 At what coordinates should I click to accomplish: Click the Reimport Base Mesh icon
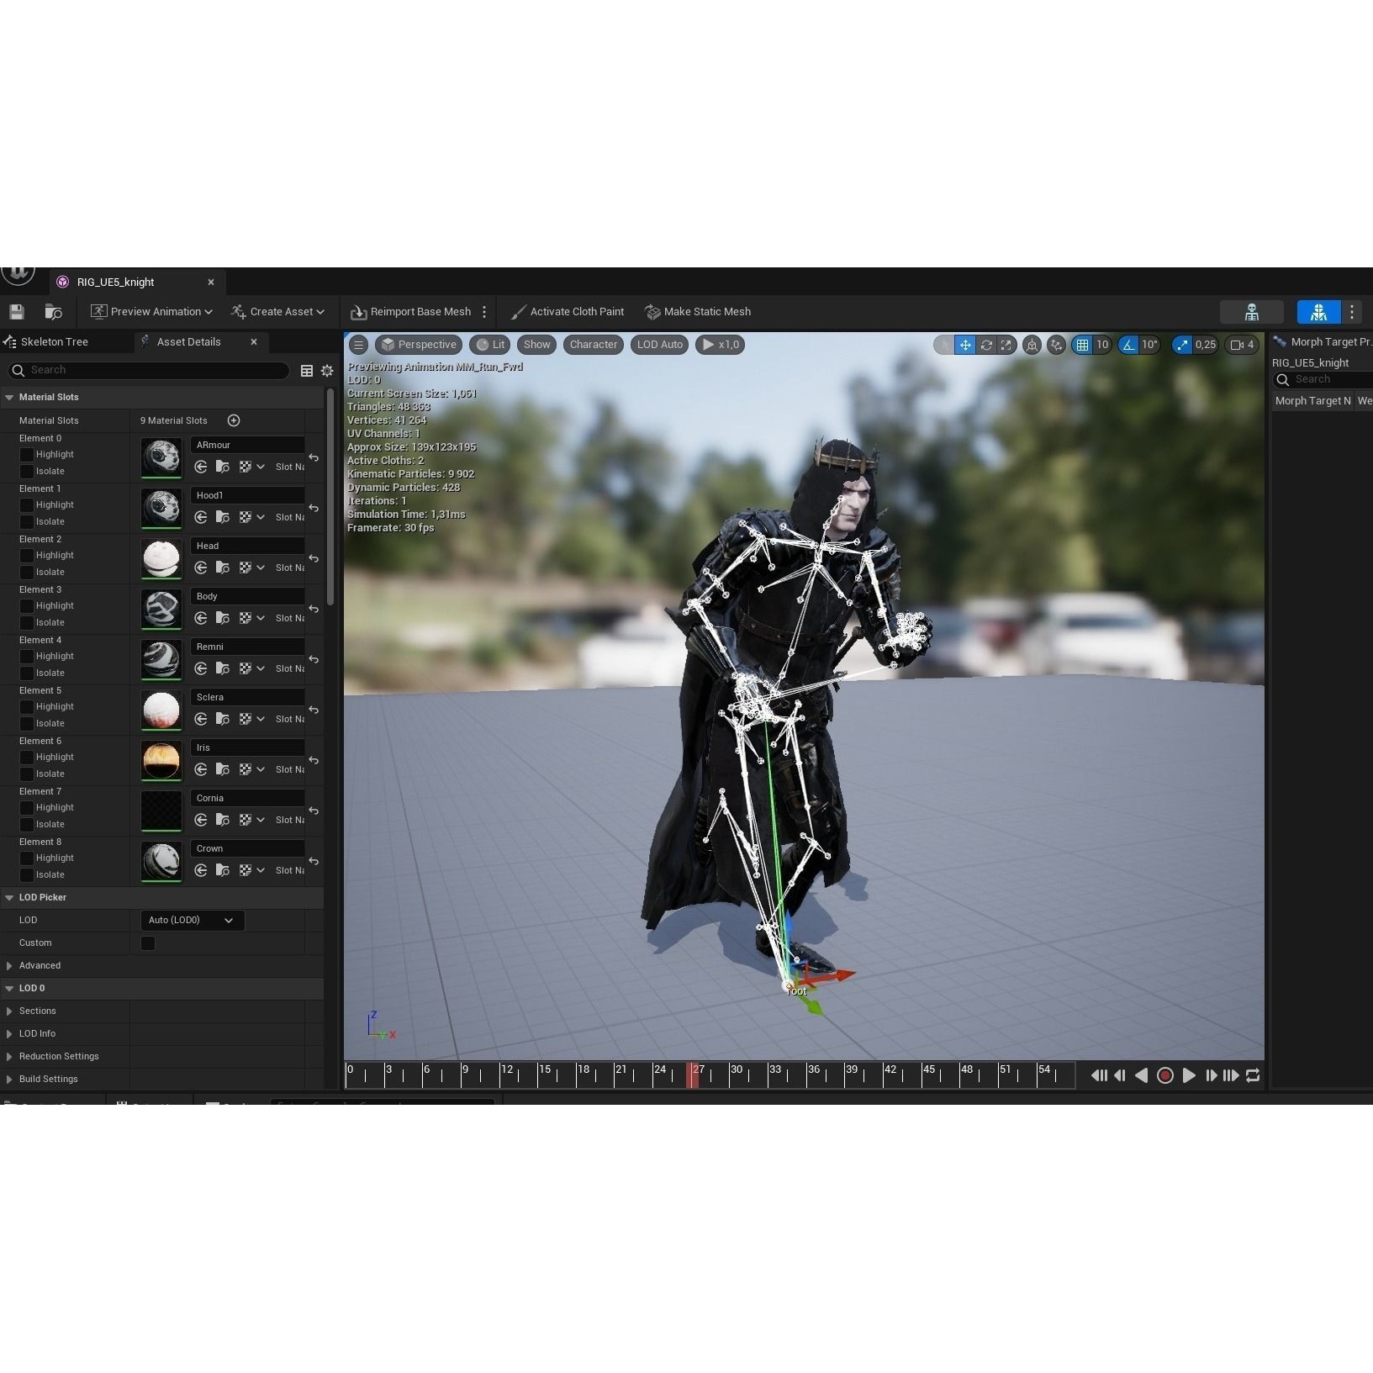click(357, 311)
